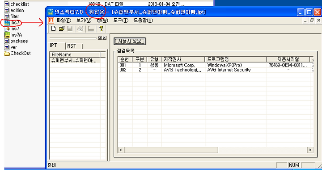Viewport: 322px width, 170px height.
Task: Click the 76489-OEM-0011... serial cell
Action: coord(288,65)
